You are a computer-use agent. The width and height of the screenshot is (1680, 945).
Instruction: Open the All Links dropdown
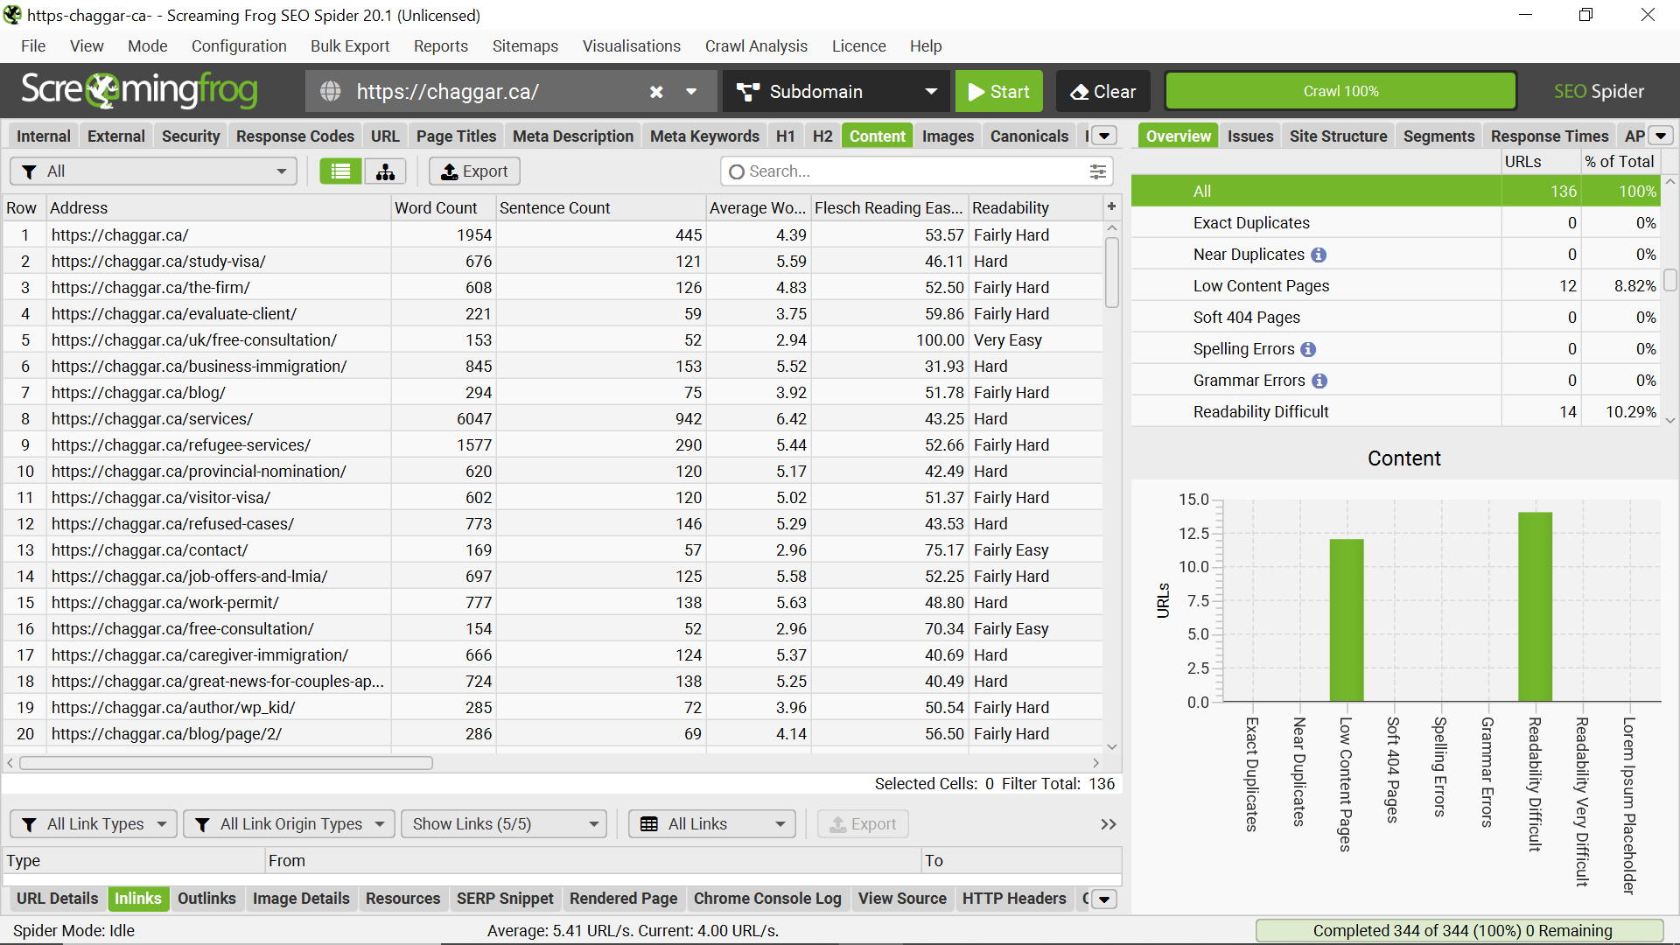click(x=712, y=824)
